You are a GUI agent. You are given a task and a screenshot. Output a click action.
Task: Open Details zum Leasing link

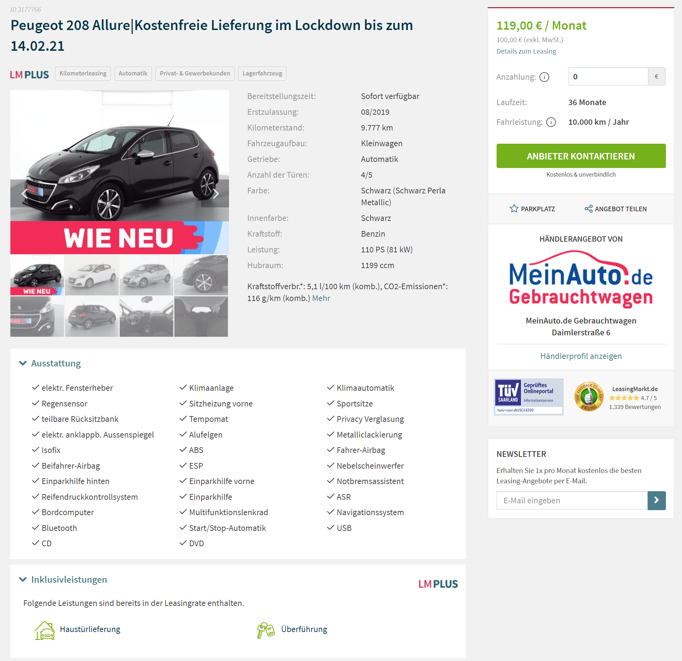526,51
